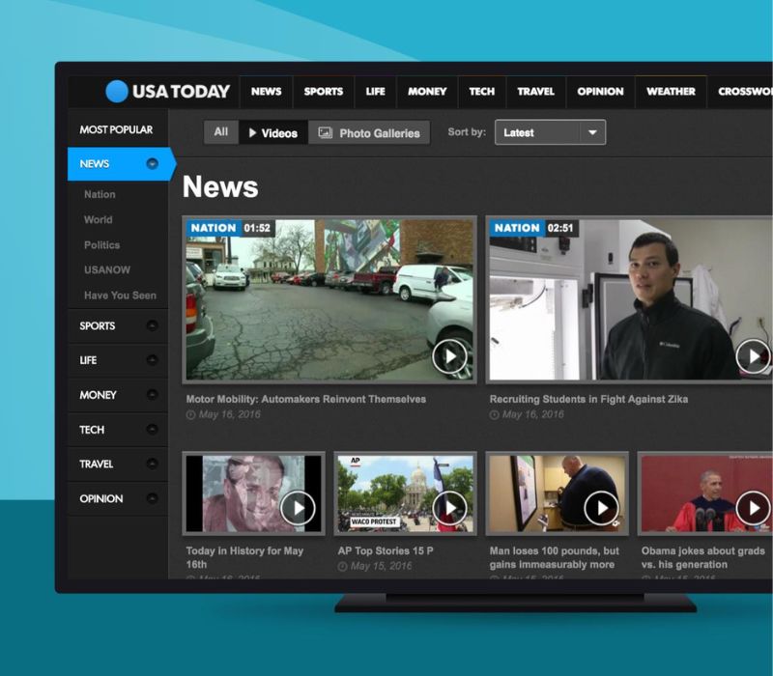The height and width of the screenshot is (676, 773).
Task: Expand the Tech sidebar section arrow
Action: click(x=153, y=430)
